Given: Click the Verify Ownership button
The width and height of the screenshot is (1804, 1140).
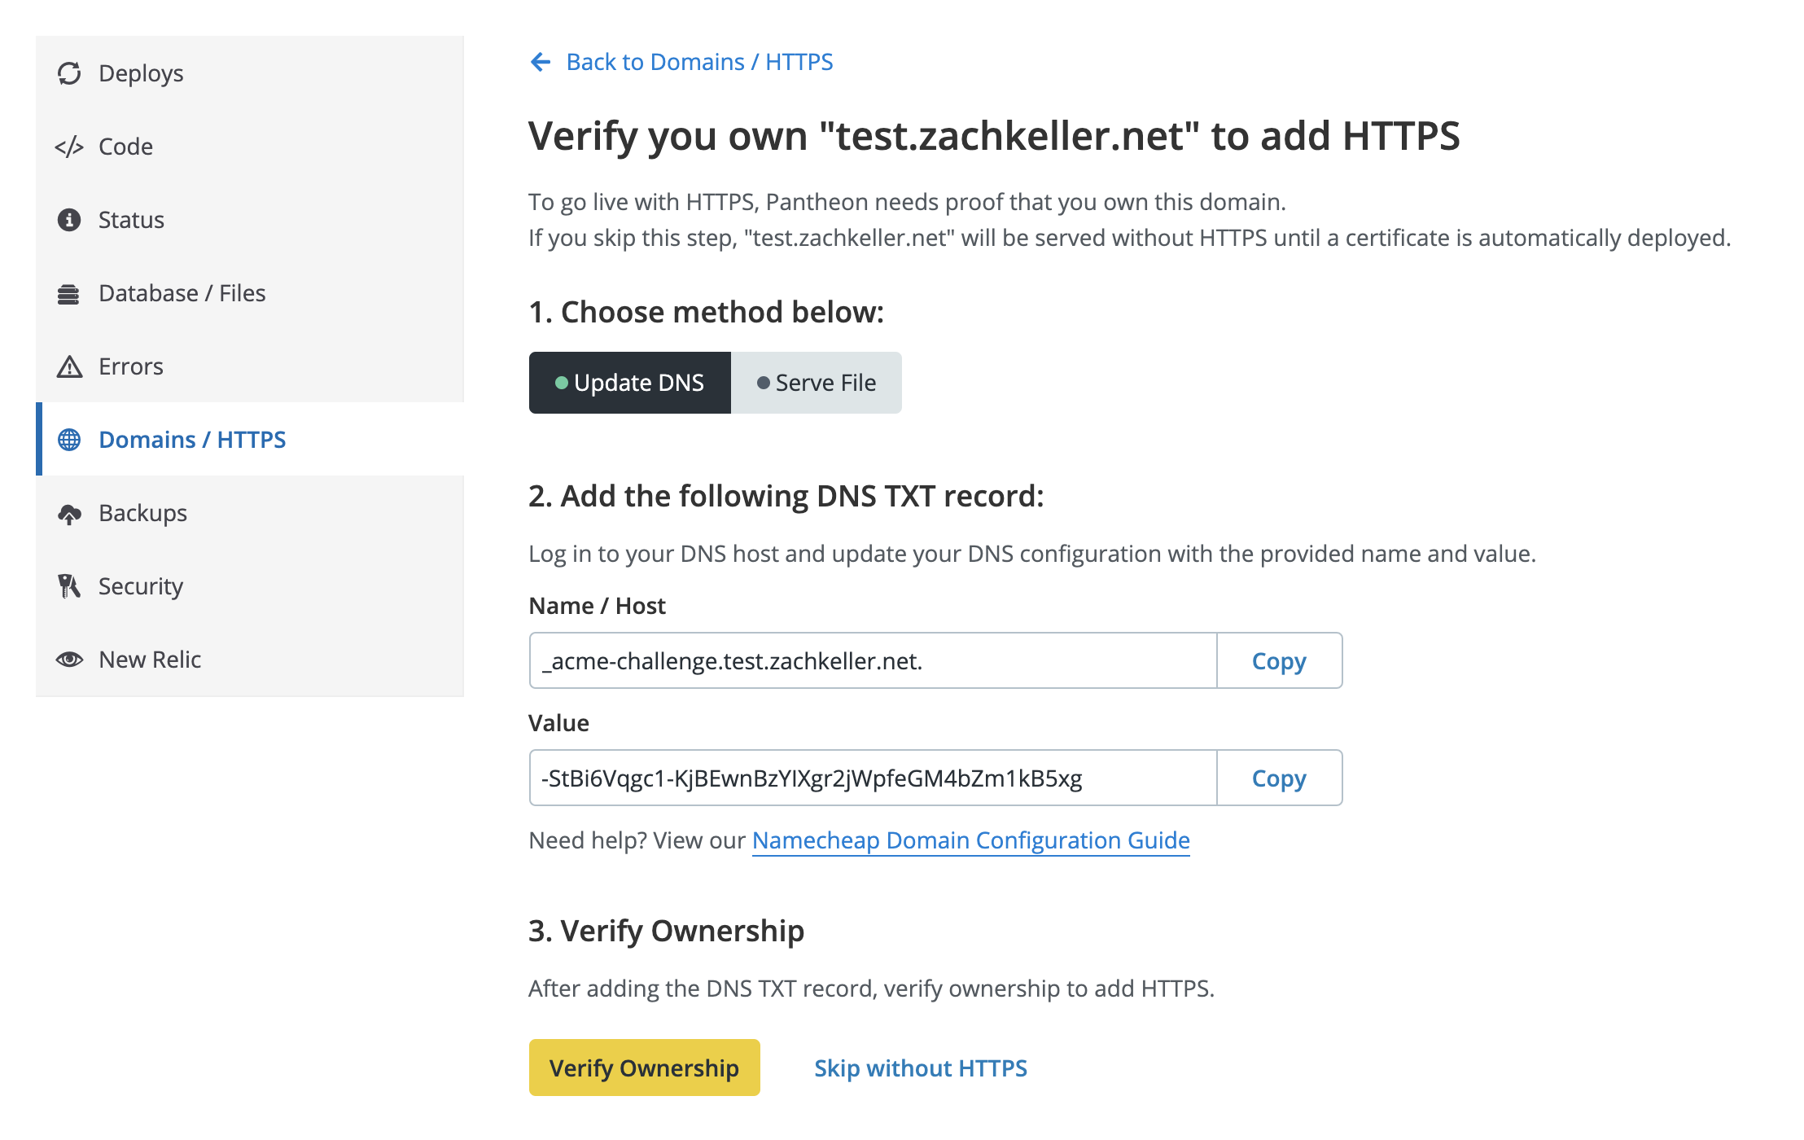Looking at the screenshot, I should point(643,1068).
